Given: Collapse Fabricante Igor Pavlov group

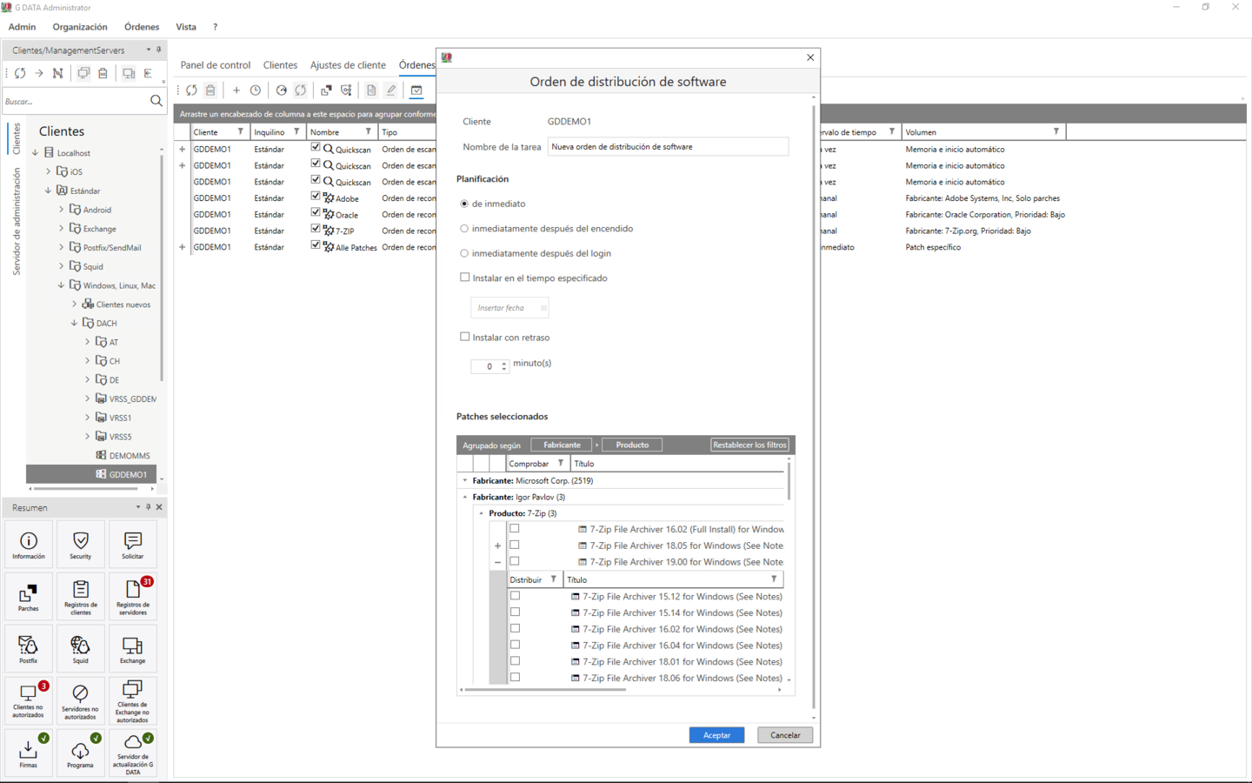Looking at the screenshot, I should 465,497.
